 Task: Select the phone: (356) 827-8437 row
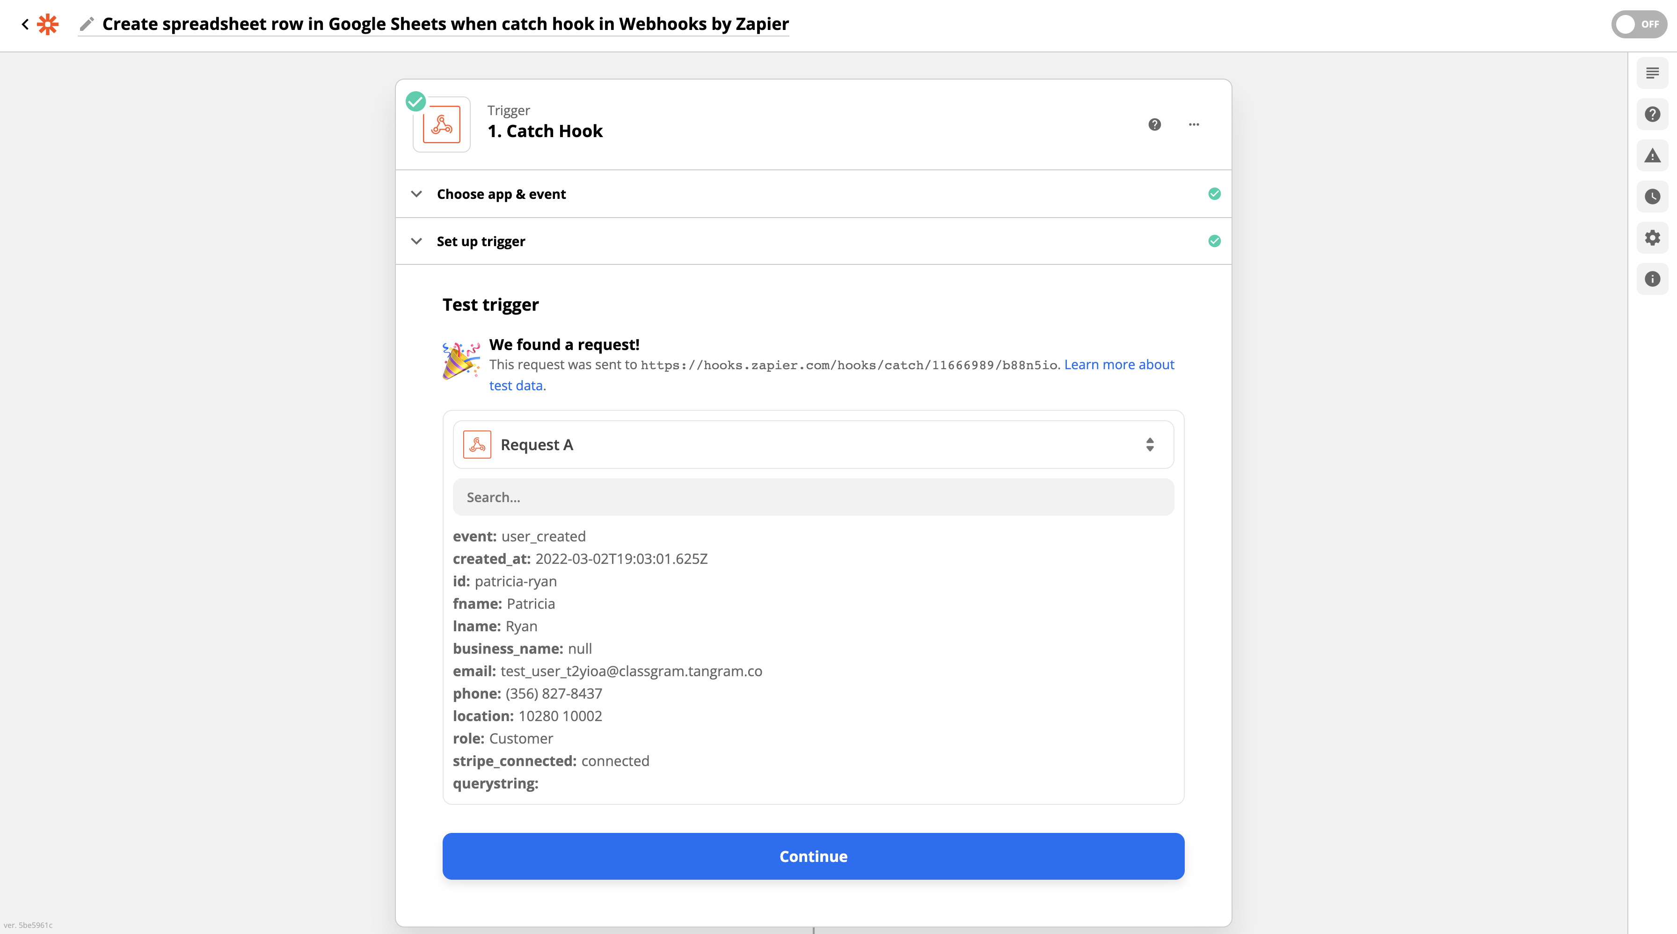(527, 694)
